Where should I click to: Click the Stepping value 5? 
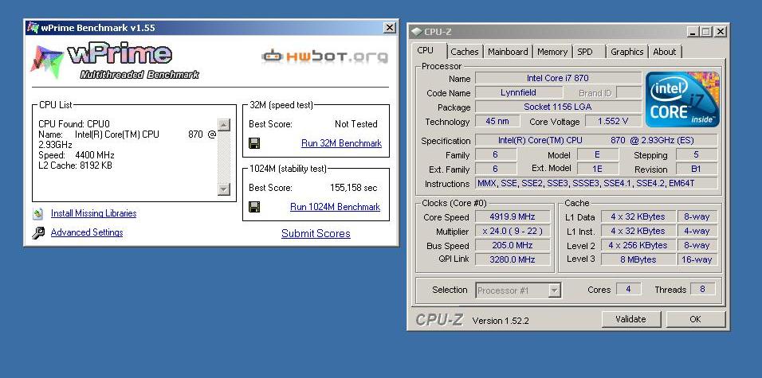(x=696, y=155)
